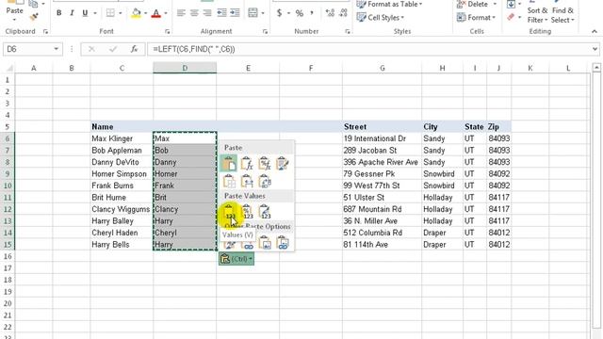Choose the default Paste icon in Paste options
Image resolution: width=603 pixels, height=339 pixels.
pos(229,163)
